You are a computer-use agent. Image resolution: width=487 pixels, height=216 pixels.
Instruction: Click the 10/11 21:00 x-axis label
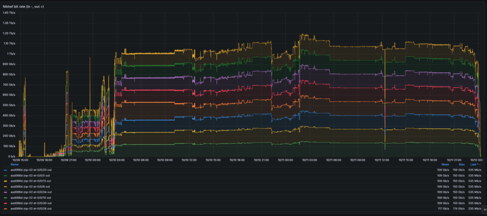(x=454, y=160)
